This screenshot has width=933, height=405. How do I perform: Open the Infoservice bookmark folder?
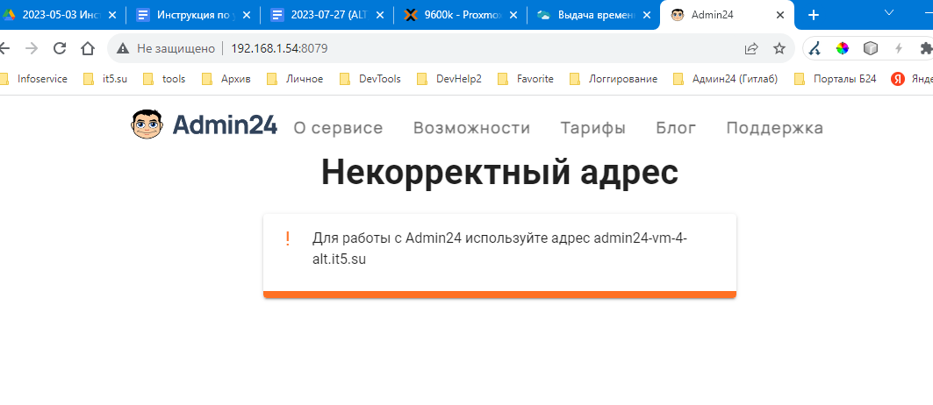click(x=34, y=79)
